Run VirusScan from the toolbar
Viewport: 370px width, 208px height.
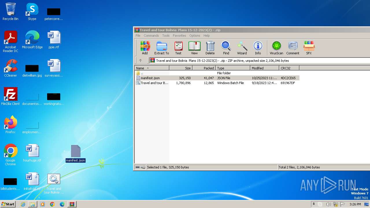click(x=276, y=48)
